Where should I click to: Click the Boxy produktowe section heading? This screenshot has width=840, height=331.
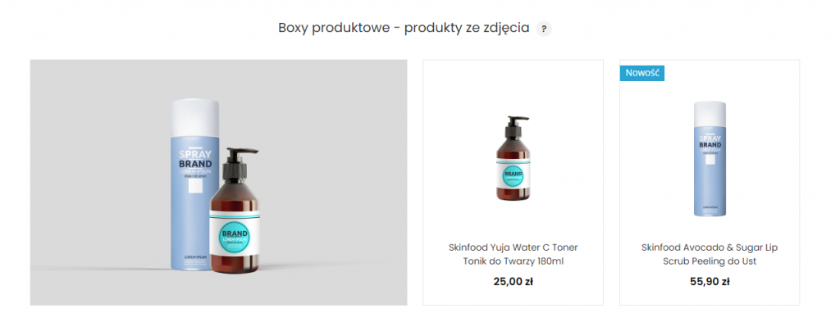pyautogui.click(x=404, y=28)
